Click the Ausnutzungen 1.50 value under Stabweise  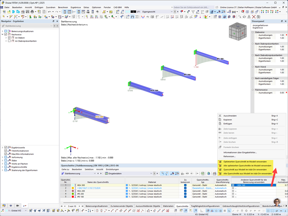pos(282,35)
